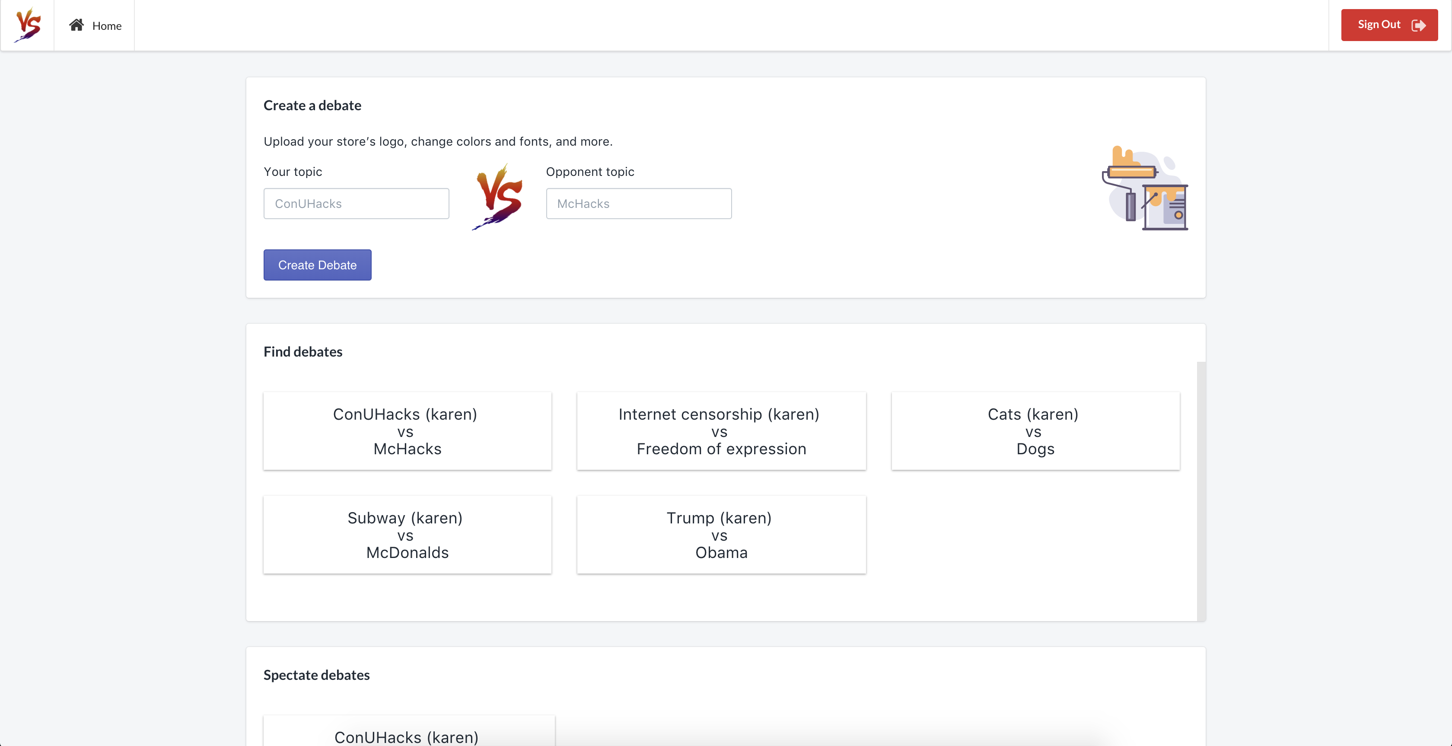Viewport: 1452px width, 746px height.
Task: Click the sign-out arrow icon
Action: [x=1419, y=25]
